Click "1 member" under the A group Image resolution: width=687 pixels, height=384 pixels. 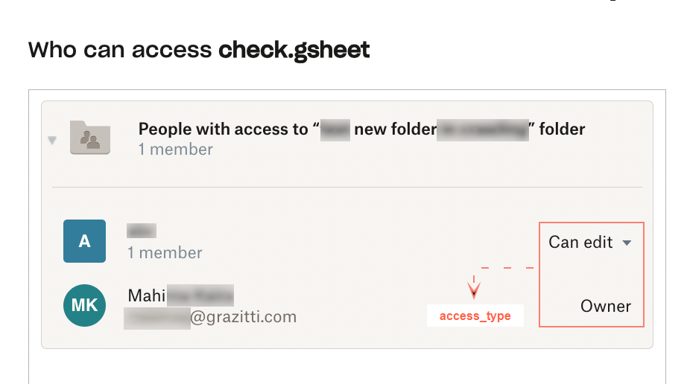tap(165, 253)
